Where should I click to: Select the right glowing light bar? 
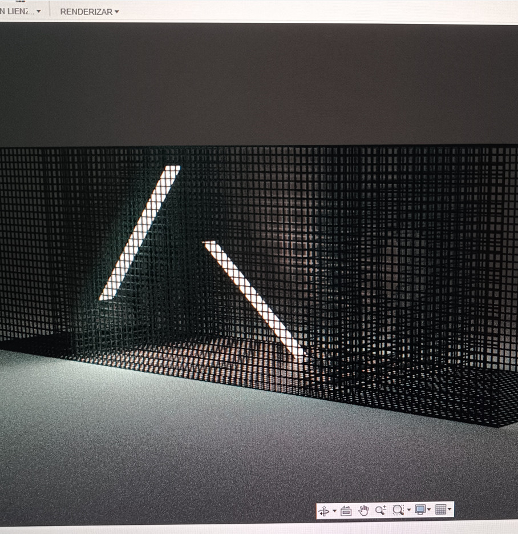click(x=254, y=298)
